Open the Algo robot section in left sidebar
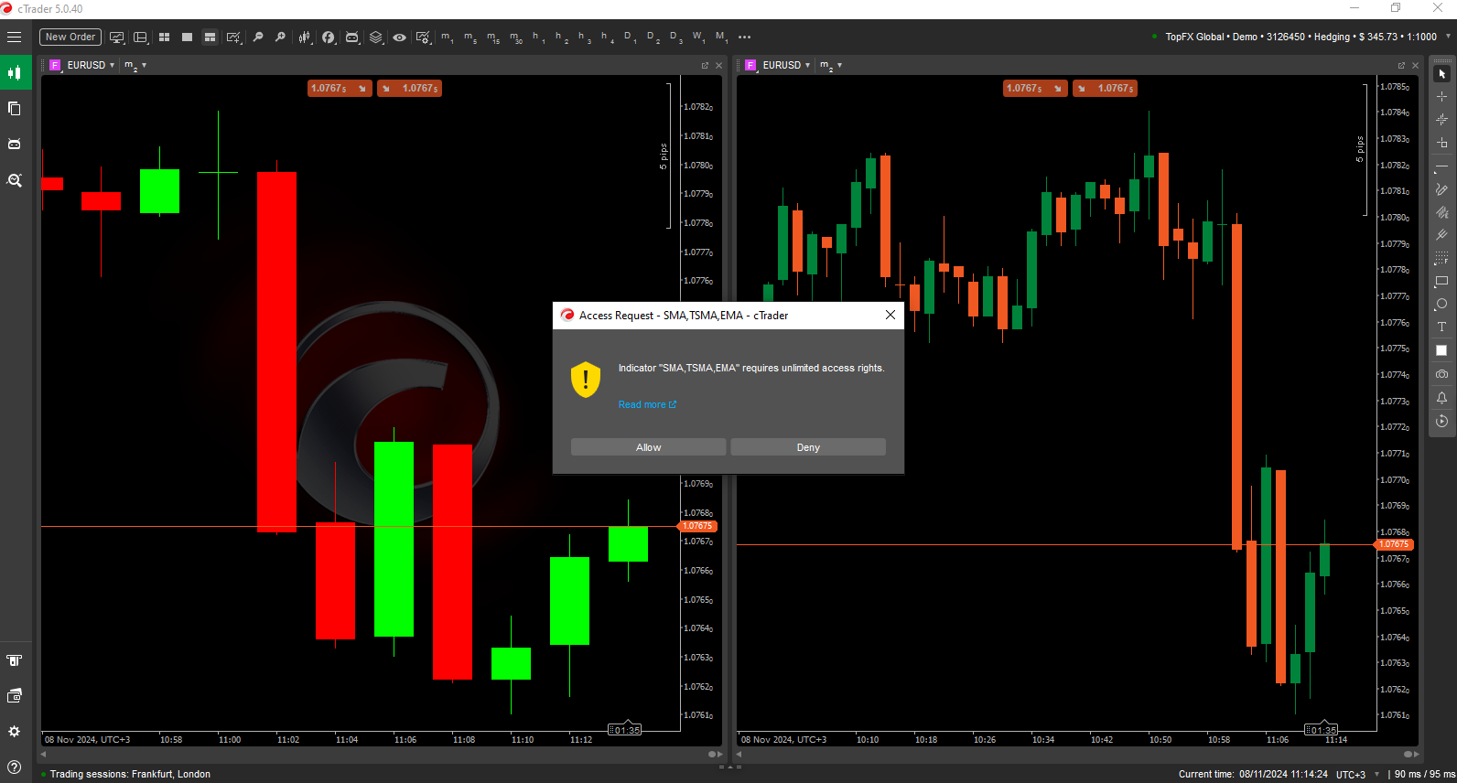Viewport: 1457px width, 783px height. pos(15,144)
